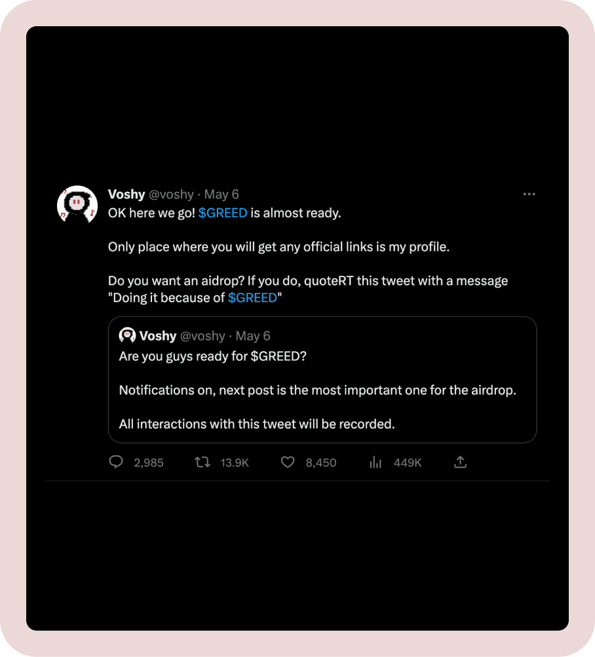Screen dimensions: 595x657
Task: Like the tweet with the heart icon
Action: (288, 462)
